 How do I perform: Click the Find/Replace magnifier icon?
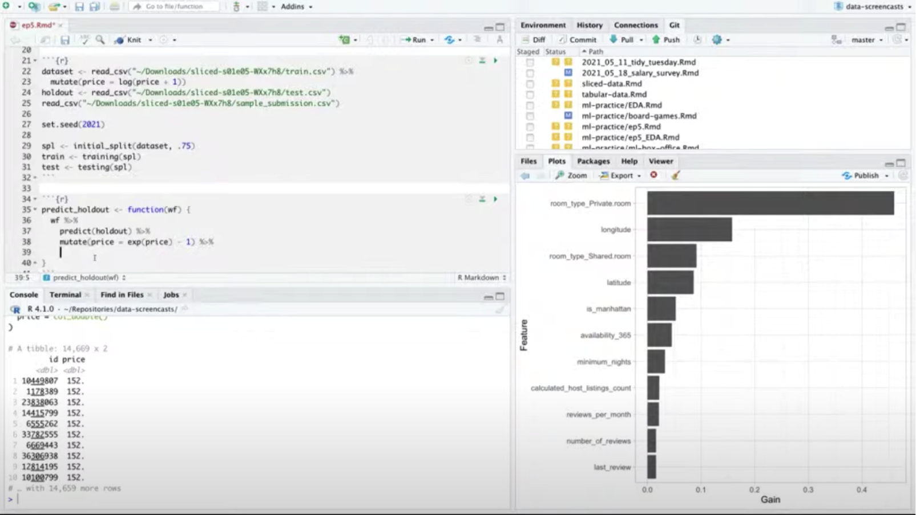tap(100, 39)
